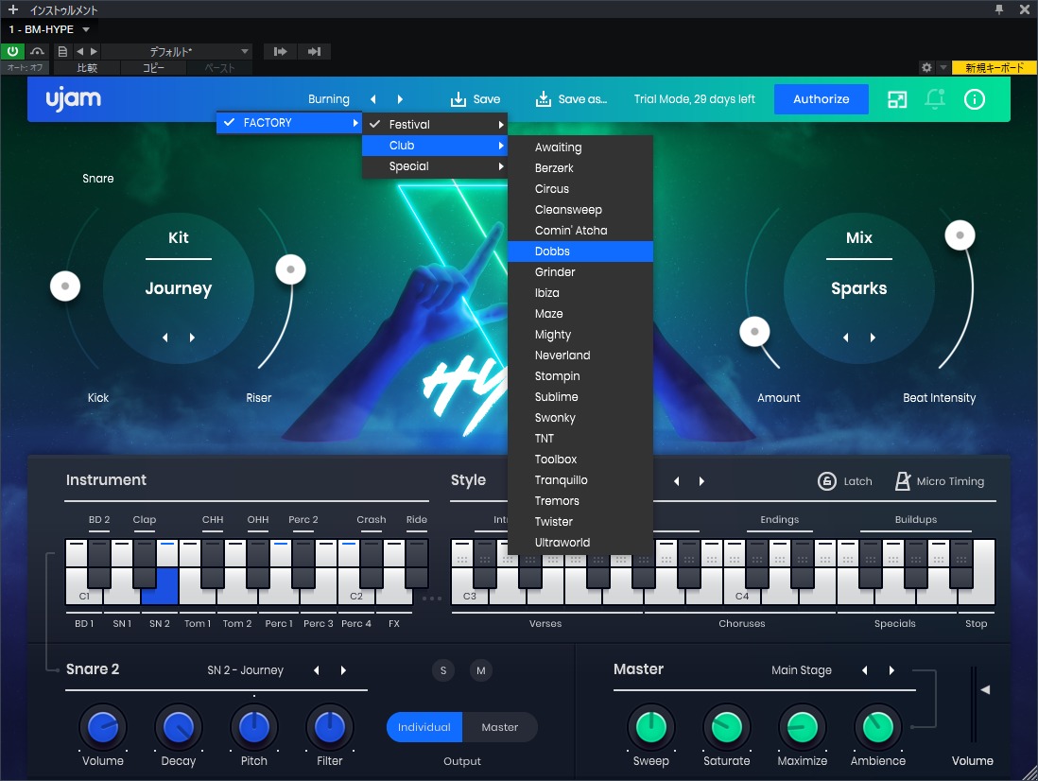Viewport: 1038px width, 781px height.
Task: Toggle the plugin power bypass button
Action: tap(12, 51)
